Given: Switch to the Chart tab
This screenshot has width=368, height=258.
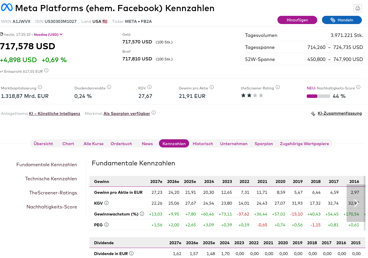Looking at the screenshot, I should (x=68, y=144).
